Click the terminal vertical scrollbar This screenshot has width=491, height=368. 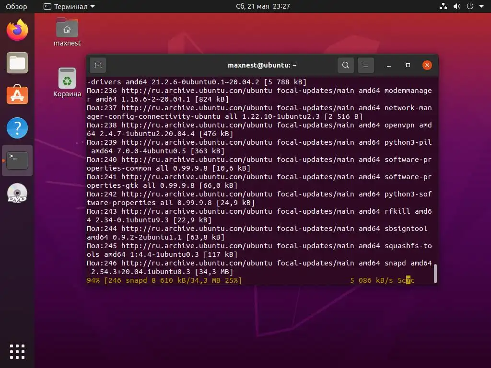(435, 274)
